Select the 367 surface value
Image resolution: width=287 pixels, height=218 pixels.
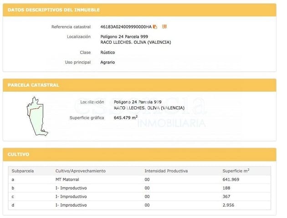[226, 197]
